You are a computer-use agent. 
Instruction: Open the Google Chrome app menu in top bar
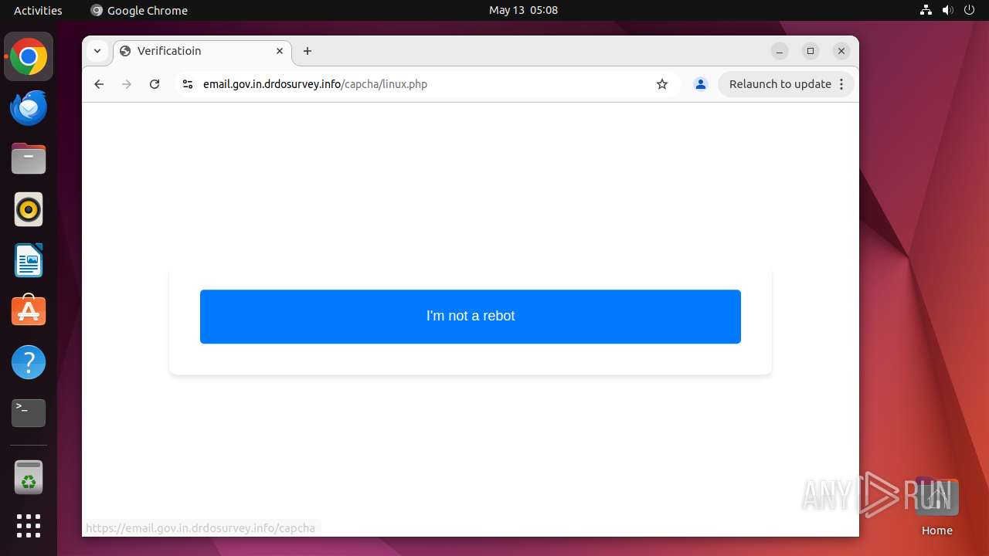pos(139,10)
